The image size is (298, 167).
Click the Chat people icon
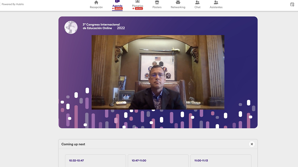pyautogui.click(x=197, y=3)
